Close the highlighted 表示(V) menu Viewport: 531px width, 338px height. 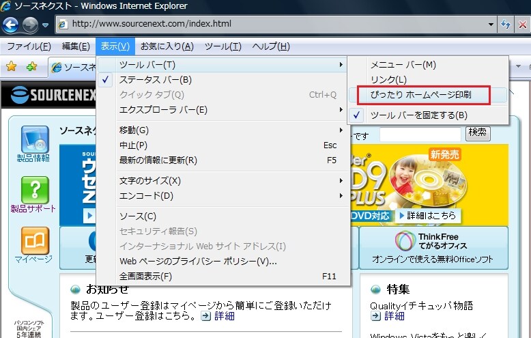(x=115, y=46)
